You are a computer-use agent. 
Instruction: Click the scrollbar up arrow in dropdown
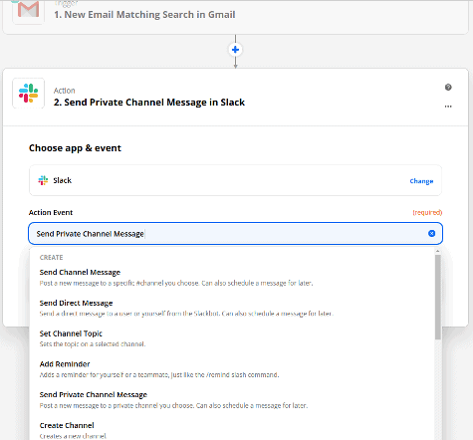tap(438, 251)
